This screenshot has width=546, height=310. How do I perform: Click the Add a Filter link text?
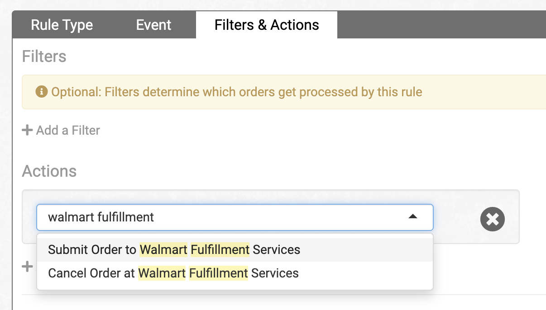68,130
